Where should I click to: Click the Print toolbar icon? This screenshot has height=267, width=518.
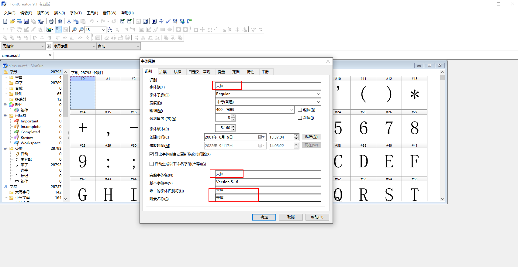[x=51, y=21]
